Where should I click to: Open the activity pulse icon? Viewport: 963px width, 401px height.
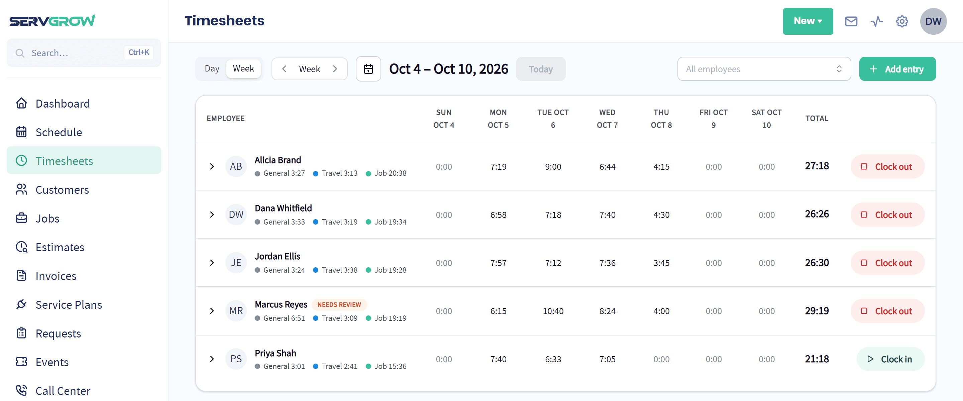pos(876,21)
